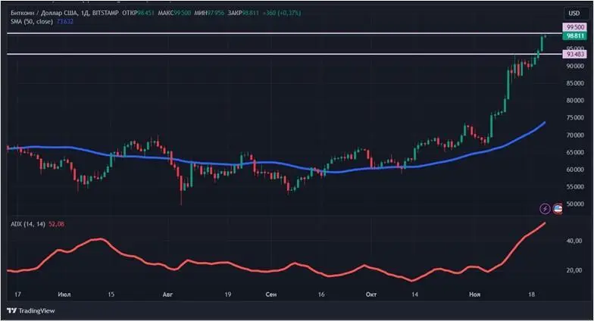Click the purple lightning bolt icon
The image size is (594, 321).
coord(545,208)
